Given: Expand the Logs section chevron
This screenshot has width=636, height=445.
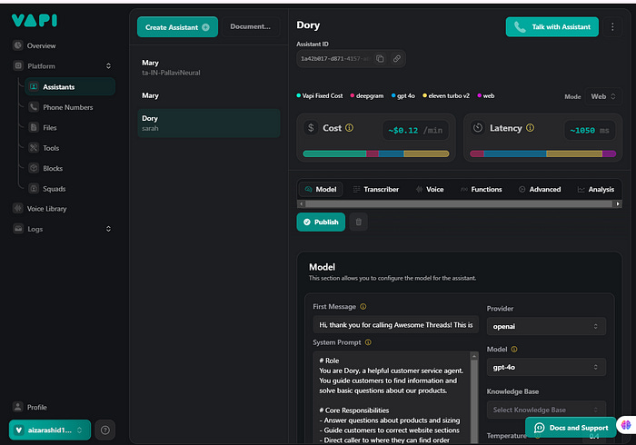Looking at the screenshot, I should click(x=108, y=229).
